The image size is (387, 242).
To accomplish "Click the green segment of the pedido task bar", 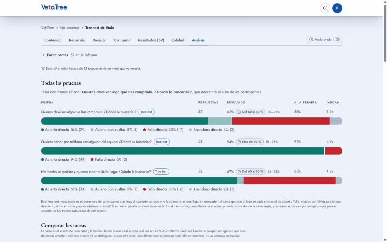I will (139, 181).
